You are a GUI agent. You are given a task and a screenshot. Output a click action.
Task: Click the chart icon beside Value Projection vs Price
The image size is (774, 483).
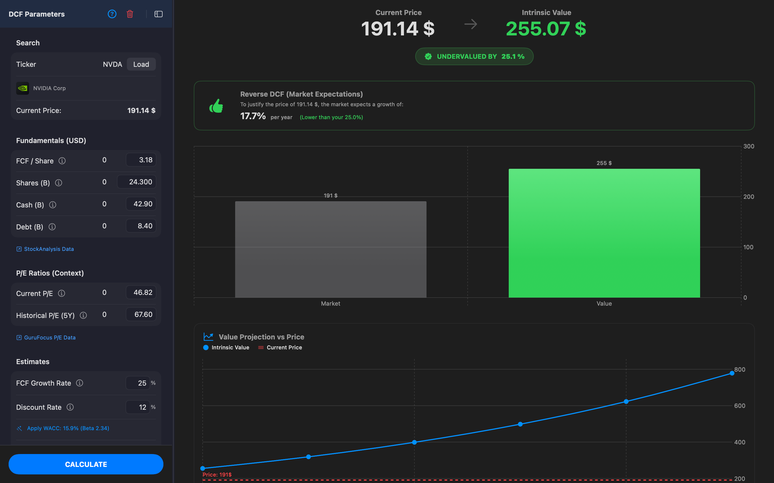tap(208, 337)
